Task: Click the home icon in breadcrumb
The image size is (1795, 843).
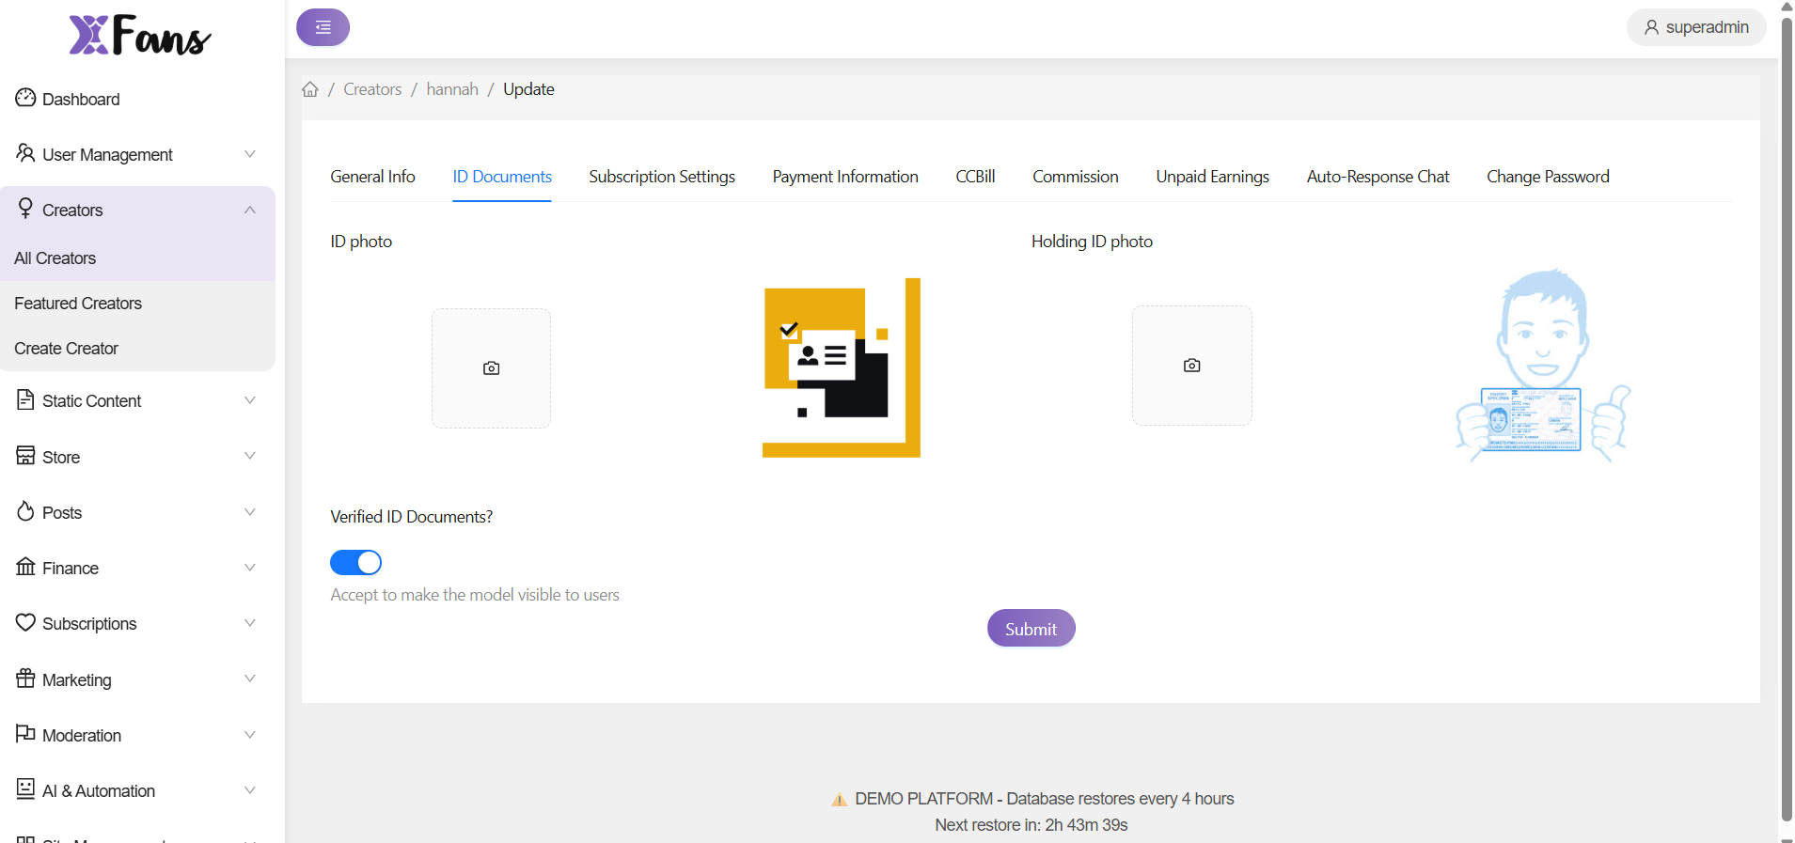Action: 310,89
